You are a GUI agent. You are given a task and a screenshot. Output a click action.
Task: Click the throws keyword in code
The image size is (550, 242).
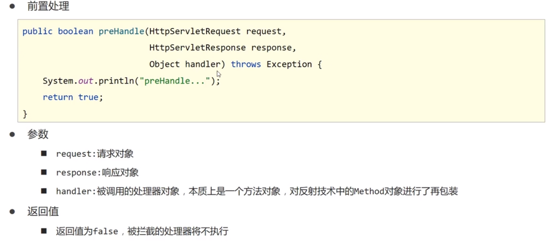246,64
